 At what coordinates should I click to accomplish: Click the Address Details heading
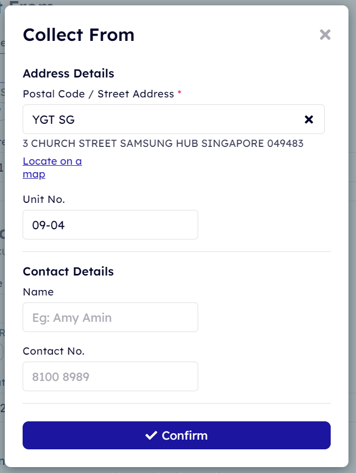click(68, 74)
